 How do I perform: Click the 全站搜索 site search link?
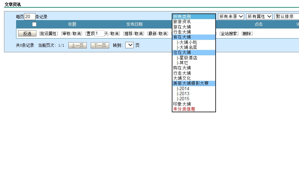(229, 34)
